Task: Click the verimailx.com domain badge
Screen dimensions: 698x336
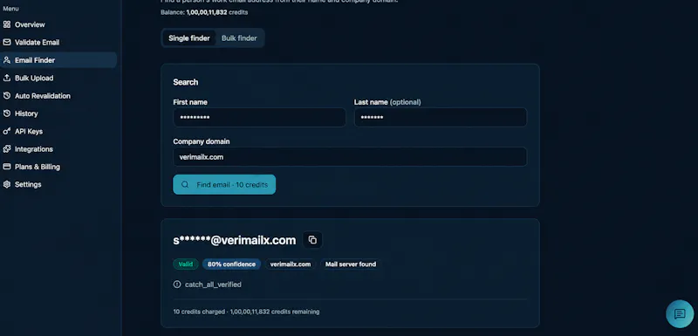Action: (291, 264)
